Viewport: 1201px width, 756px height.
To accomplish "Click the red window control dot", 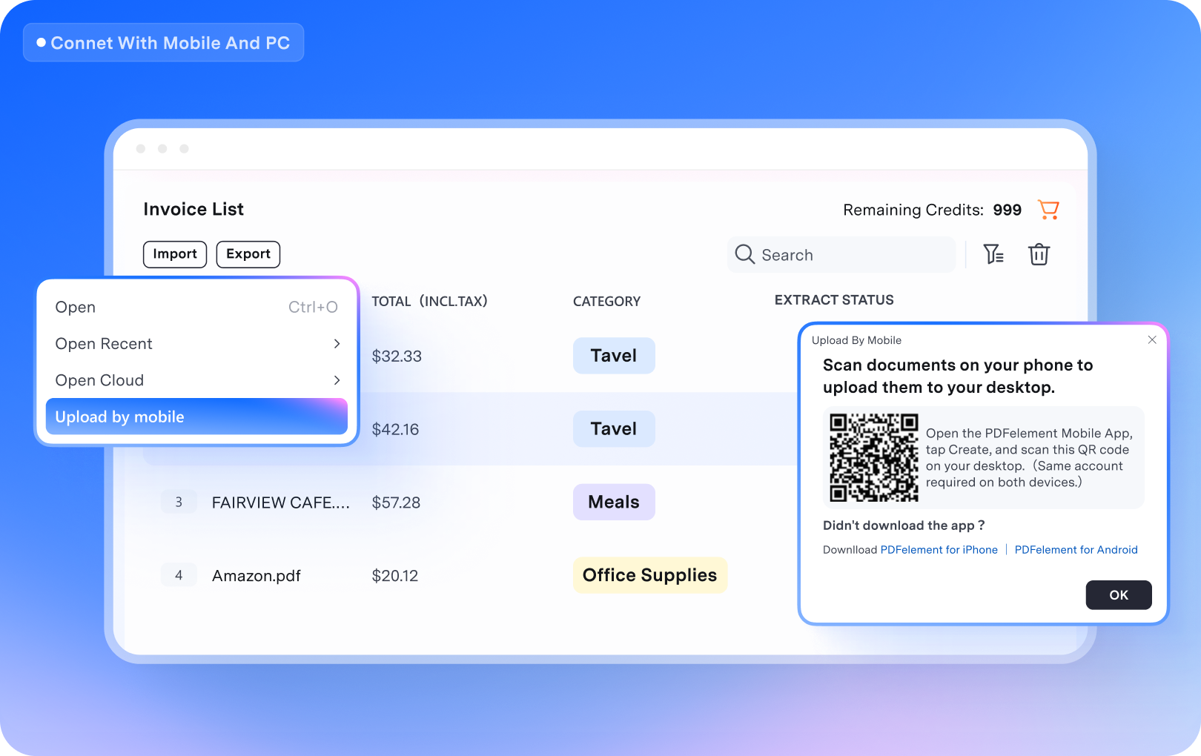I will [x=140, y=148].
